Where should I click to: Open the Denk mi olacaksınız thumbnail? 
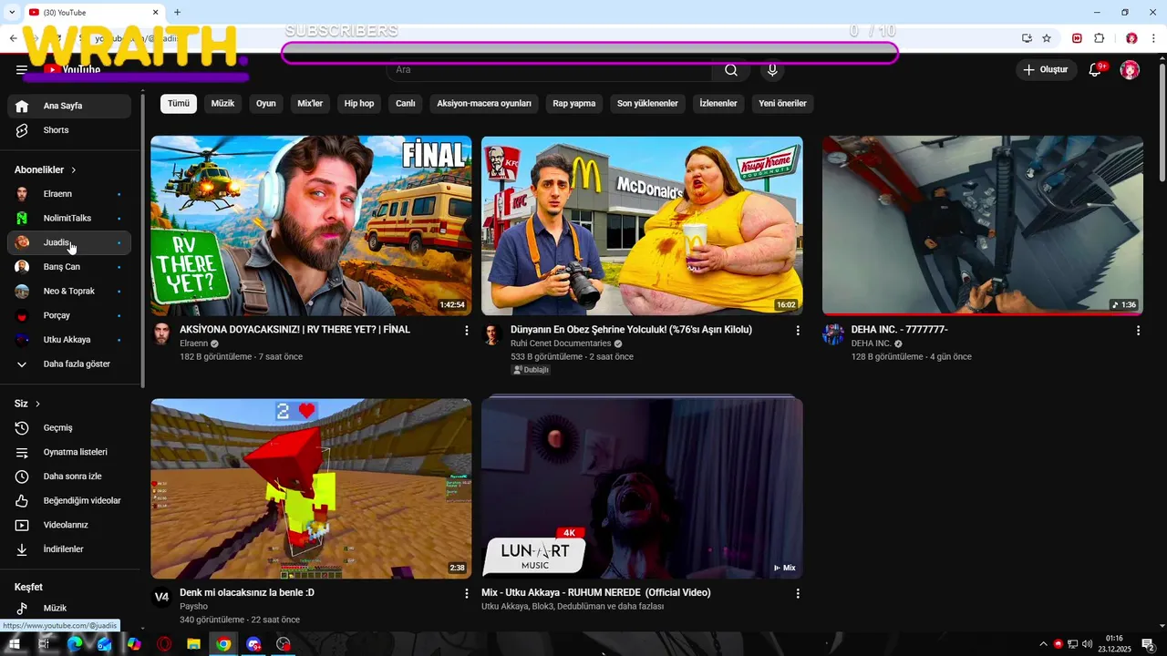coord(311,488)
